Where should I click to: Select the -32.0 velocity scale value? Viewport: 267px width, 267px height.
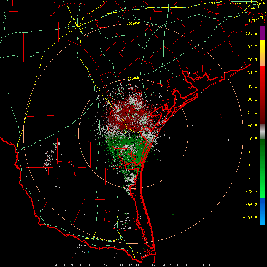(251, 152)
